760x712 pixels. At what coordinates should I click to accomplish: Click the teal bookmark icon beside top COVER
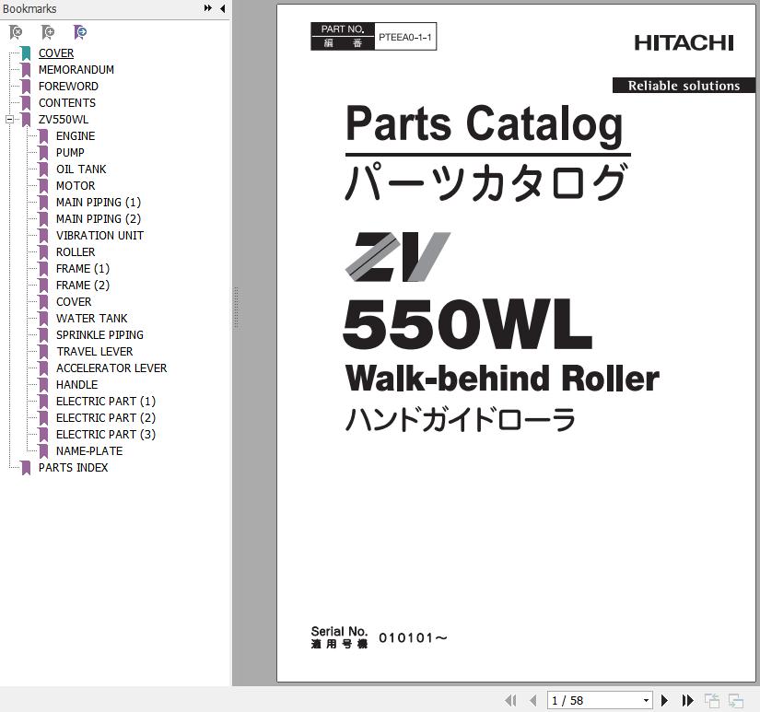(x=26, y=53)
